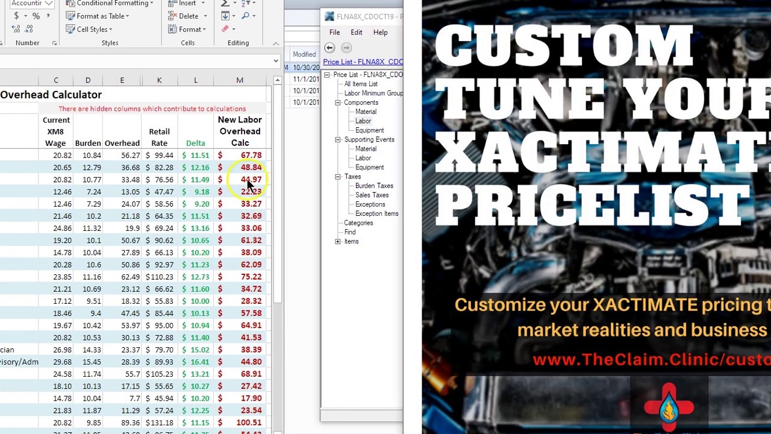Open the Number format dialog launcher
The height and width of the screenshot is (434, 771).
(54, 43)
